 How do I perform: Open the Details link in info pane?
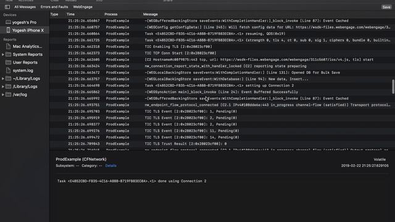click(x=111, y=166)
